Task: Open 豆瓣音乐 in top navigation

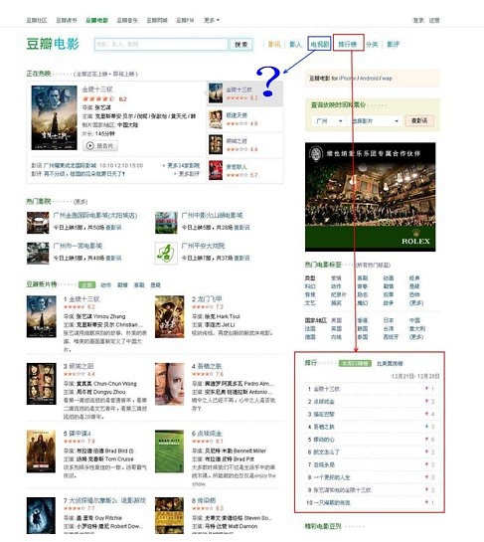Action: 127,21
